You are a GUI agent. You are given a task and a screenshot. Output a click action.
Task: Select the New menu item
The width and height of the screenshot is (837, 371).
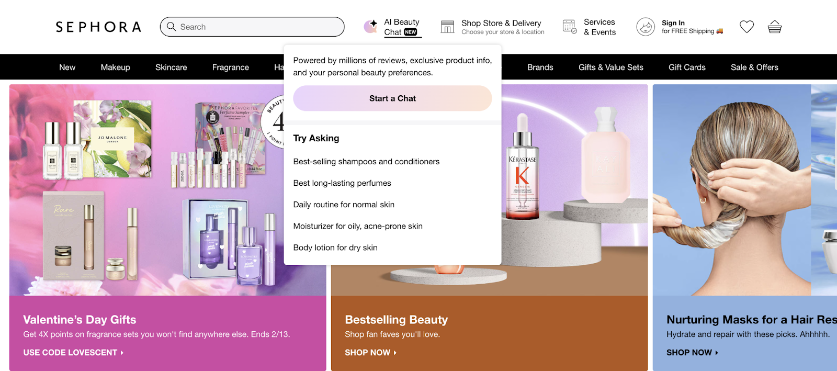point(67,67)
